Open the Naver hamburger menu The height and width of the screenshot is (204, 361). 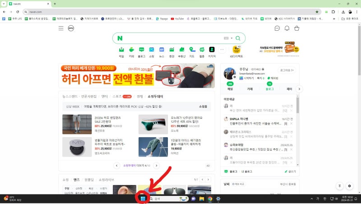coord(61,28)
